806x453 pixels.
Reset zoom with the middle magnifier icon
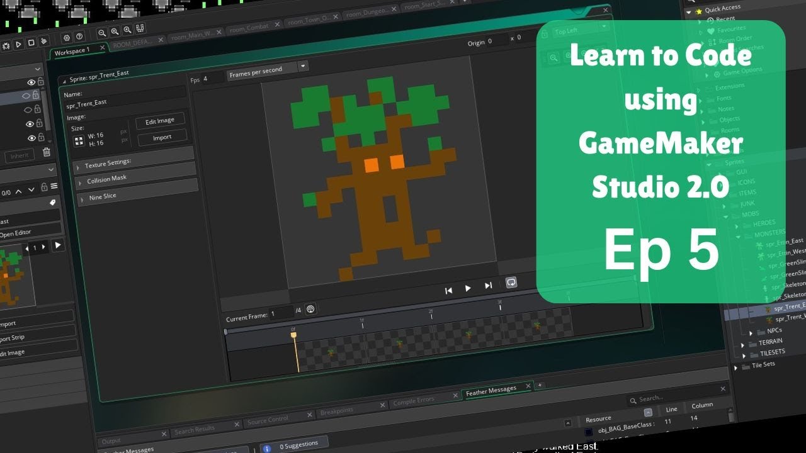click(x=115, y=31)
